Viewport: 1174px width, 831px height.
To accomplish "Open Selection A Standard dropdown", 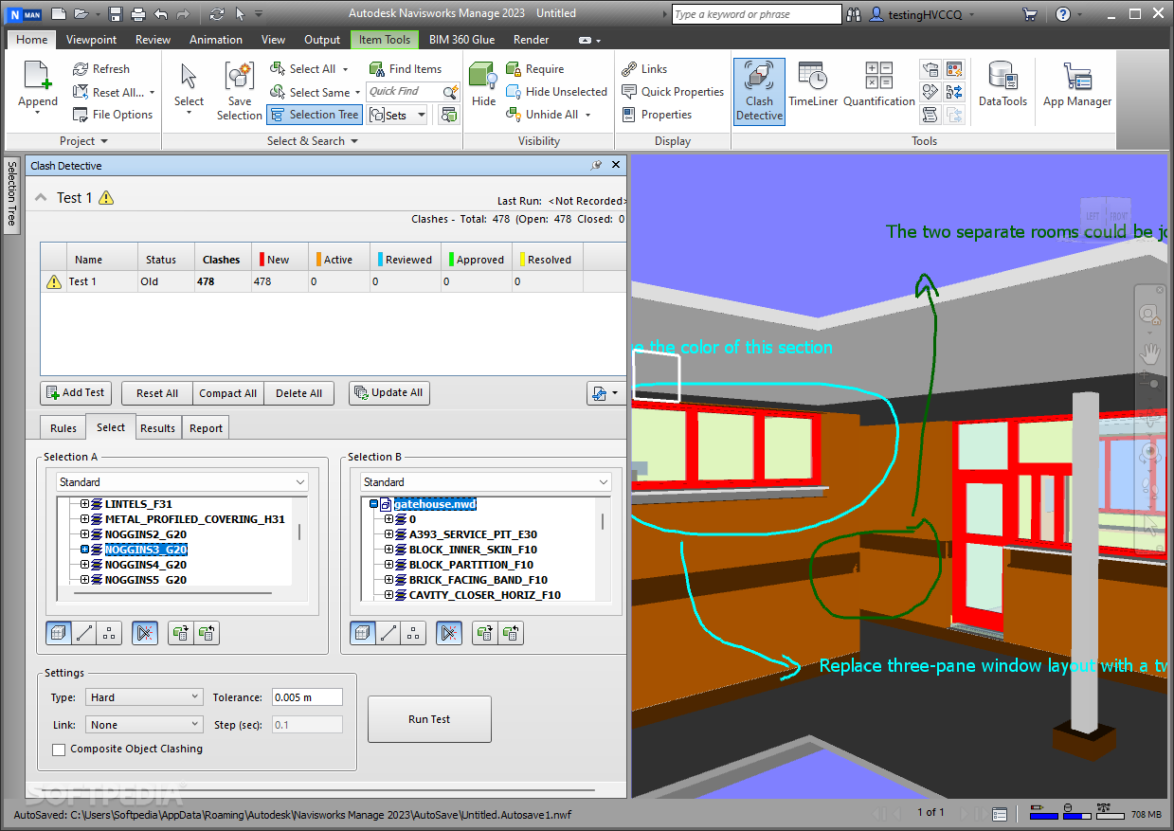I will click(x=182, y=482).
